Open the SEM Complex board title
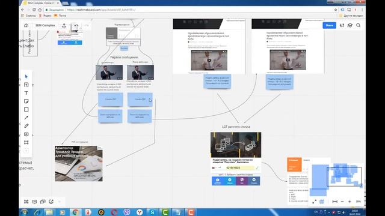This screenshot has height=216, width=385. click(45, 25)
